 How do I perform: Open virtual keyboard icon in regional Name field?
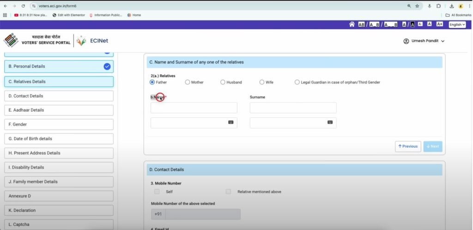click(231, 122)
